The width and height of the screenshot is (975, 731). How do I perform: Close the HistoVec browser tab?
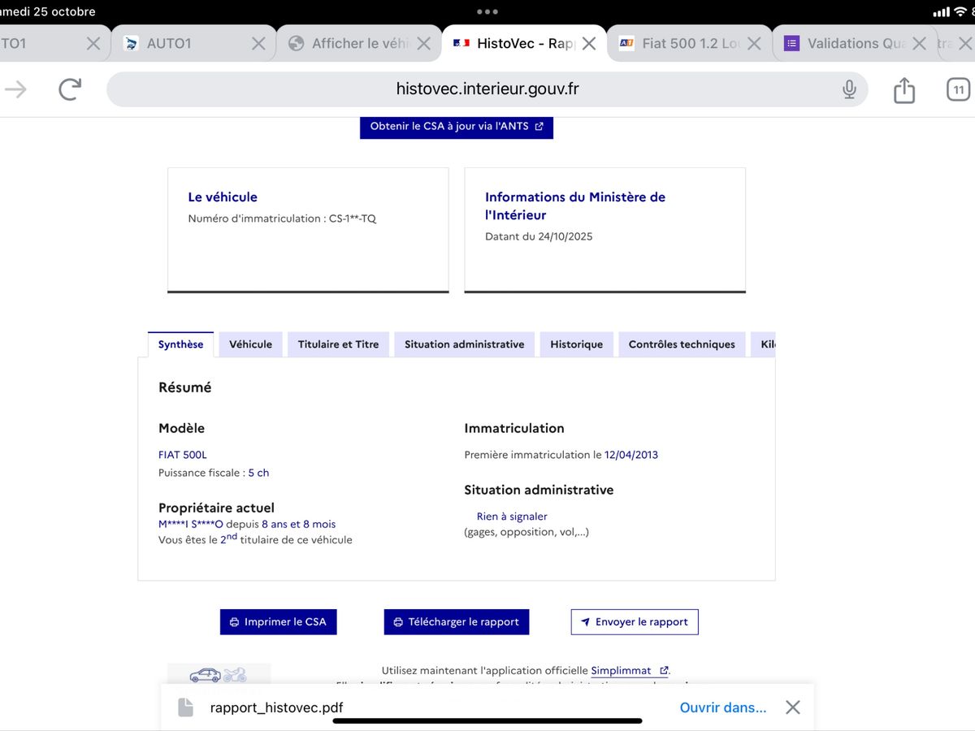[589, 44]
